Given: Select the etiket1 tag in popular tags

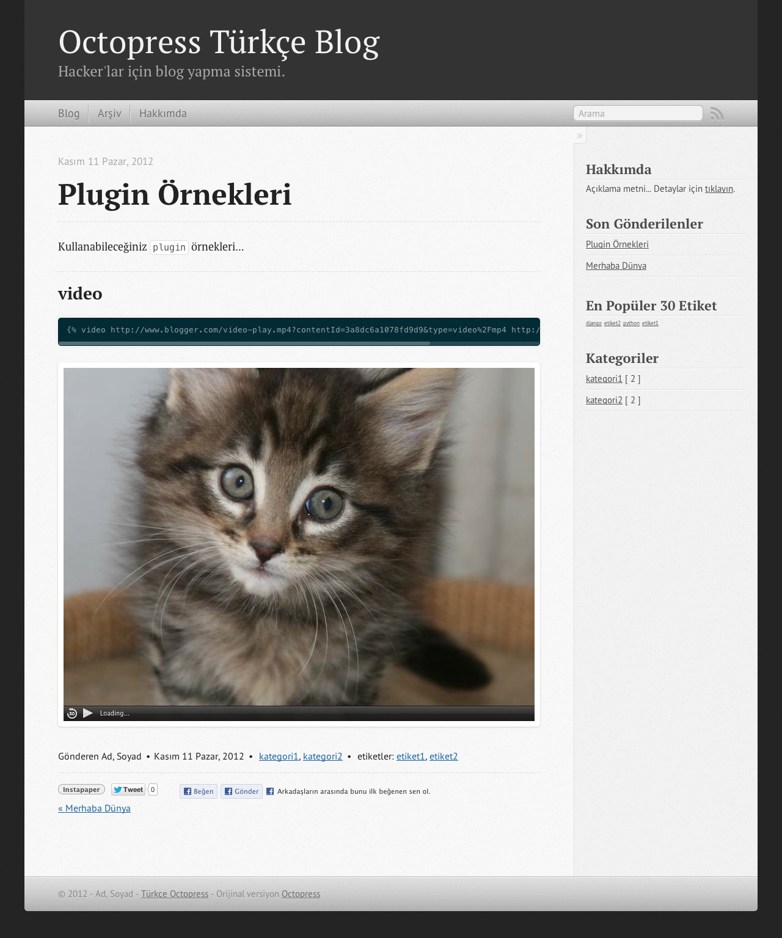Looking at the screenshot, I should point(650,323).
